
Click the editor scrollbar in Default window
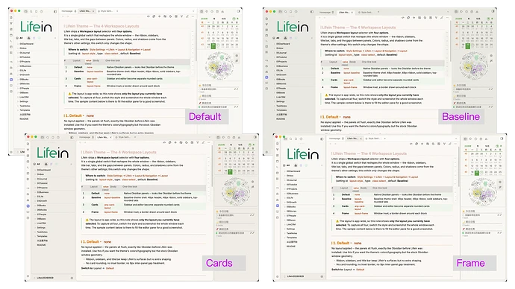[x=196, y=39]
